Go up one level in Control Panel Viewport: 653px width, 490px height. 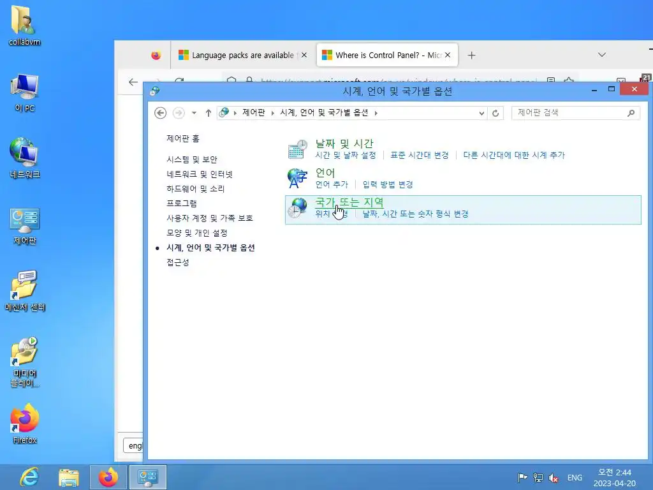209,113
